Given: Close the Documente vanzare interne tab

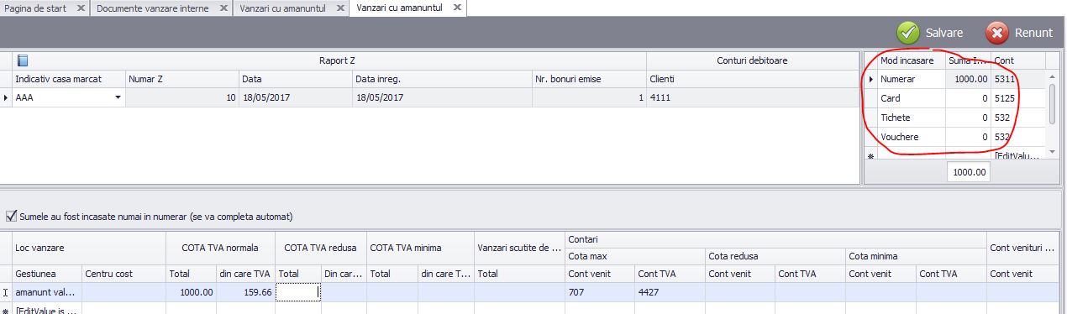Looking at the screenshot, I should coord(223,8).
